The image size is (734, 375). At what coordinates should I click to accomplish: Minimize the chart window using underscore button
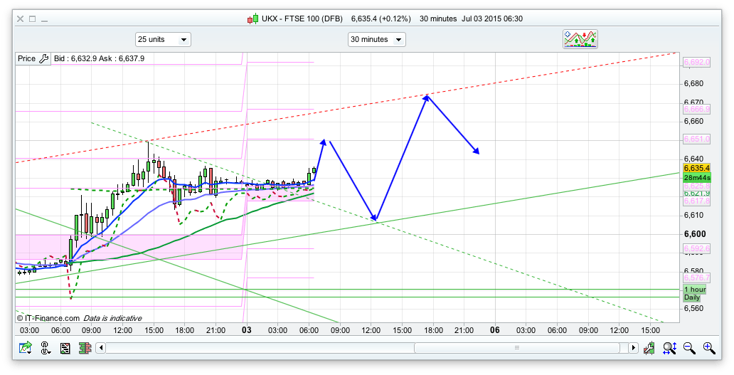(45, 20)
